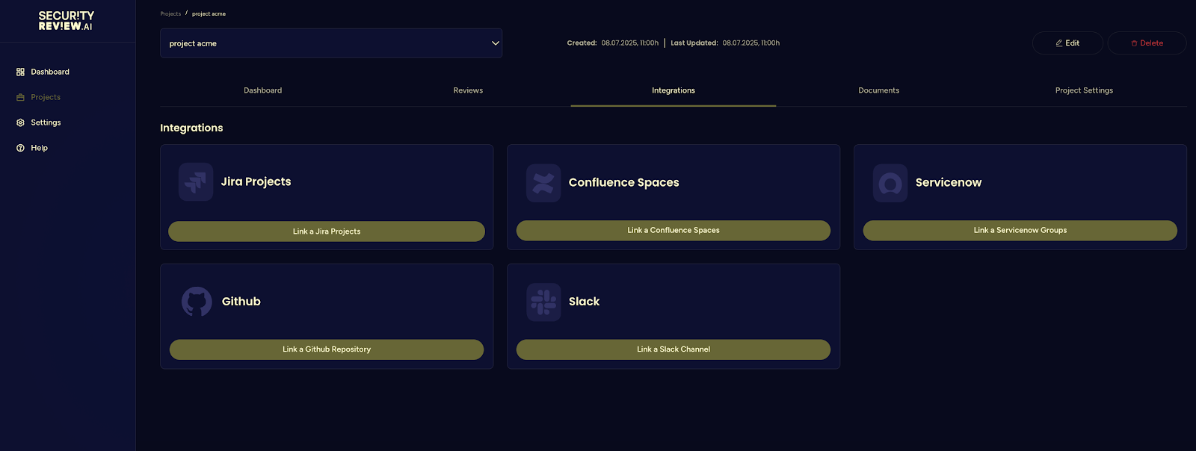Open the Documents tab
This screenshot has width=1196, height=451.
point(879,90)
